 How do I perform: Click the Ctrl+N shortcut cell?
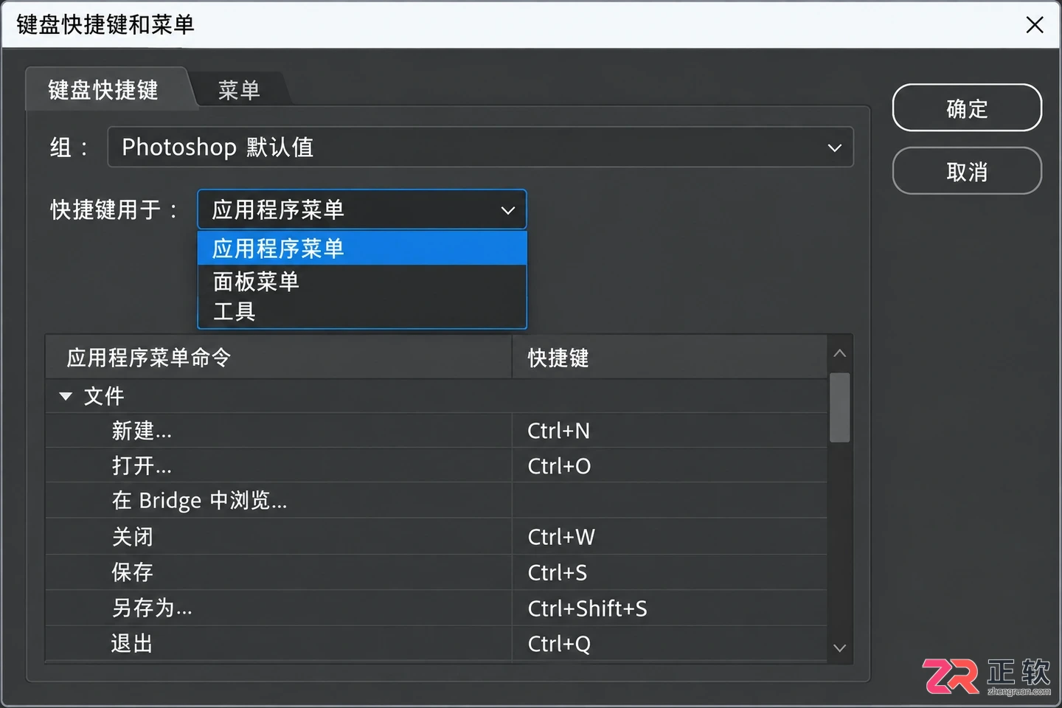[670, 431]
